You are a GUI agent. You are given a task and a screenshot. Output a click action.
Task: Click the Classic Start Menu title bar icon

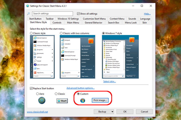coord(28,6)
